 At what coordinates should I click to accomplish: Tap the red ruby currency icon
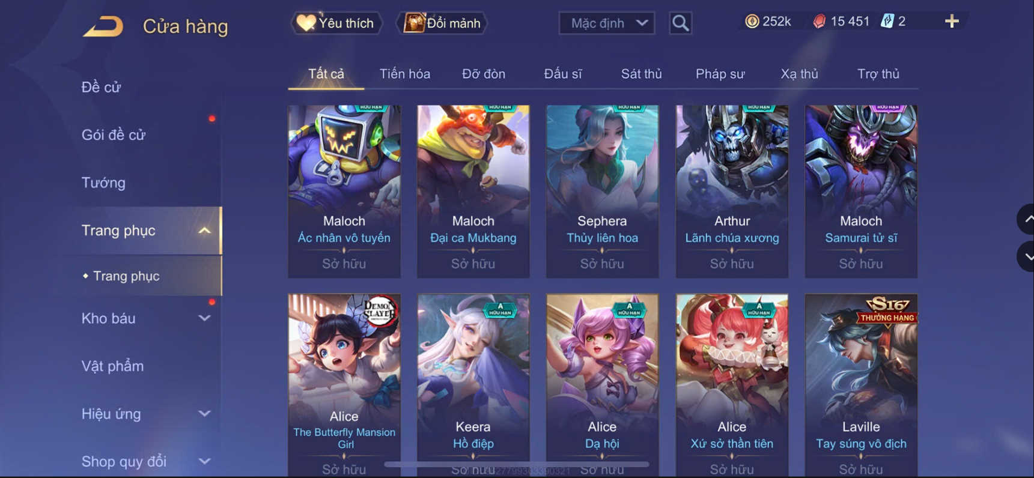coord(819,22)
